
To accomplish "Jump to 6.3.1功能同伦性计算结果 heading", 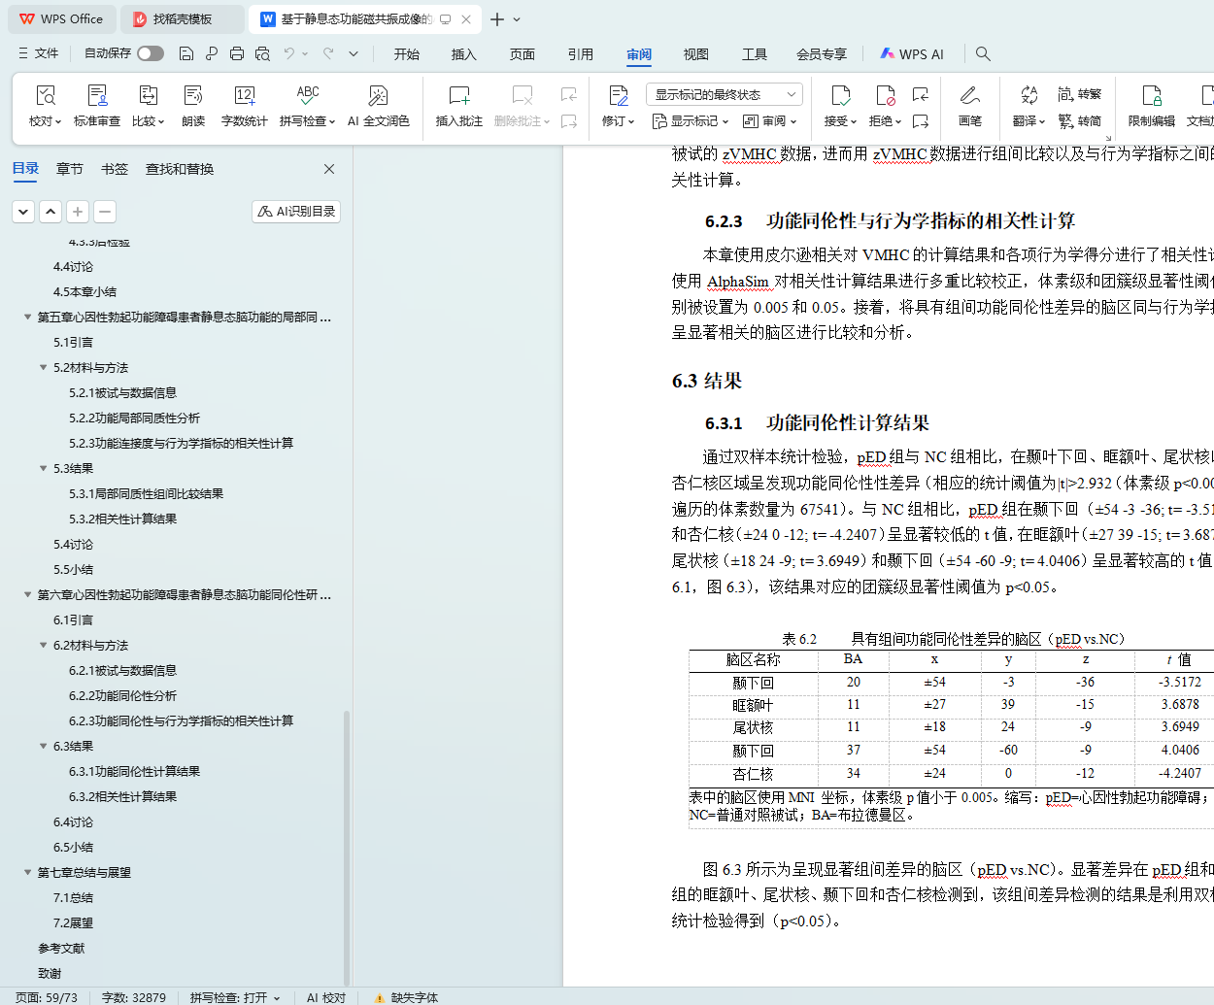I will click(134, 772).
